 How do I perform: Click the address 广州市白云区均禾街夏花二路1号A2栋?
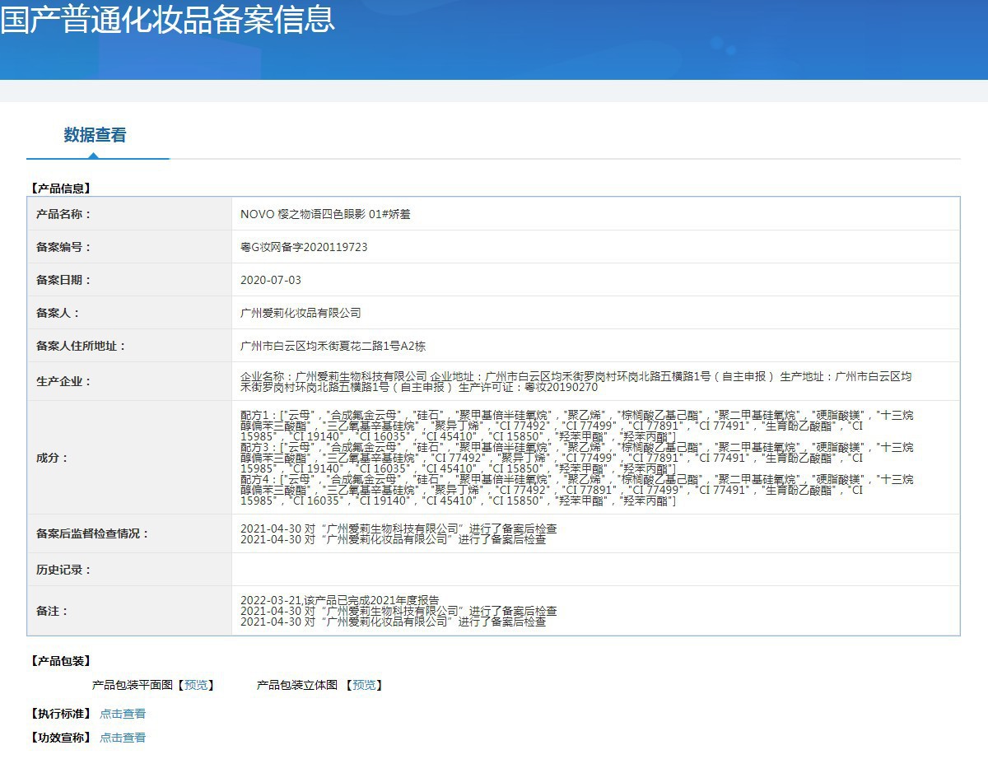[333, 346]
